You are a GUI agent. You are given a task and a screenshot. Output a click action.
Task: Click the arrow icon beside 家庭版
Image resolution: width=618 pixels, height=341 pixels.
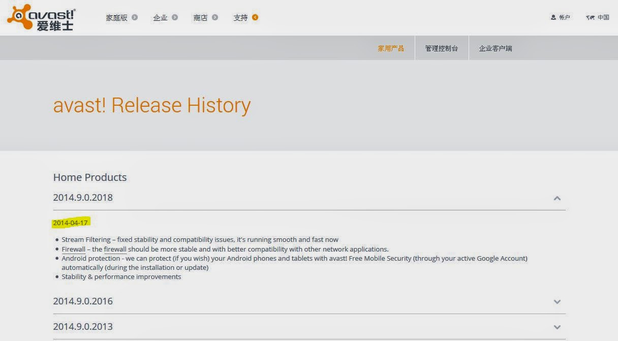pos(135,17)
